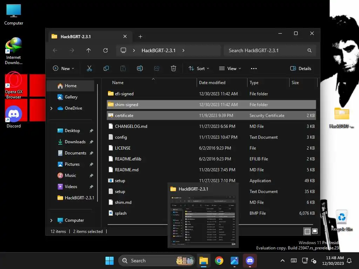
Task: Open the taskbar clock and date
Action: pos(333,261)
